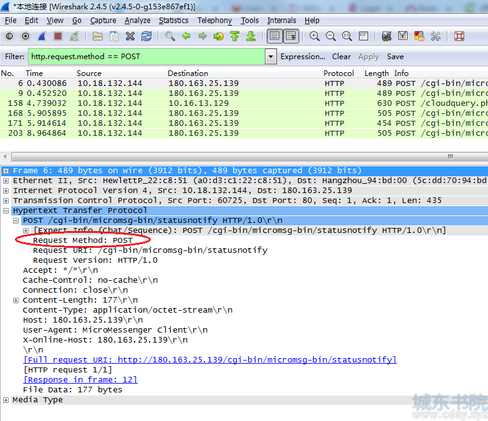
Task: Collapse the Hypertext Transfer Protocol node
Action: pyautogui.click(x=6, y=210)
